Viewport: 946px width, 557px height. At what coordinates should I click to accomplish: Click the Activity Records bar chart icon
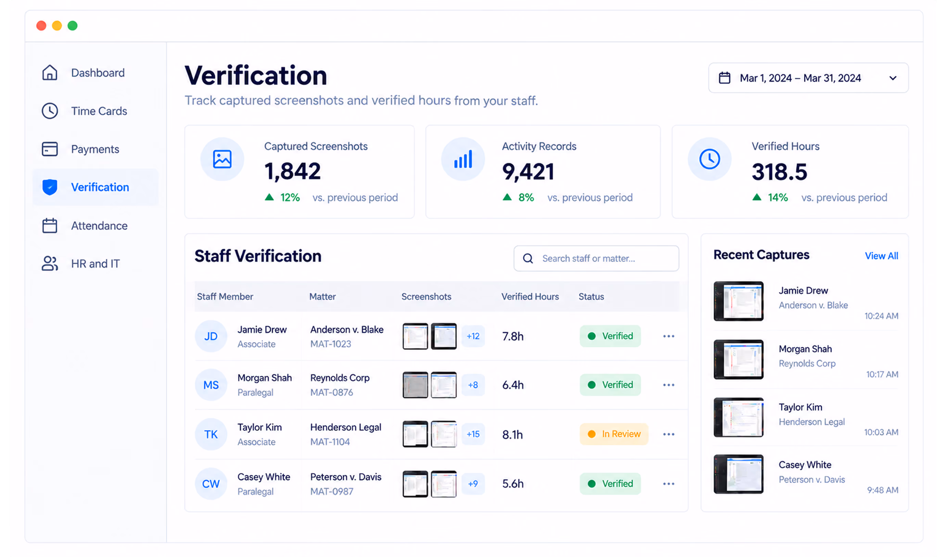coord(463,159)
